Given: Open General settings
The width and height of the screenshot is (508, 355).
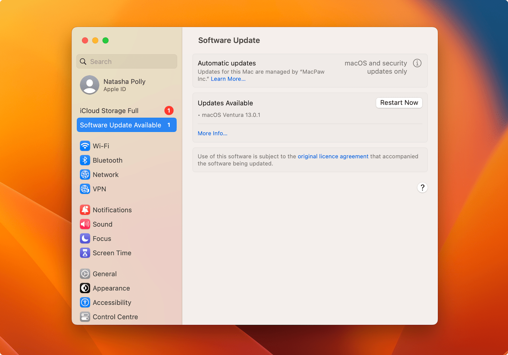Looking at the screenshot, I should [104, 273].
